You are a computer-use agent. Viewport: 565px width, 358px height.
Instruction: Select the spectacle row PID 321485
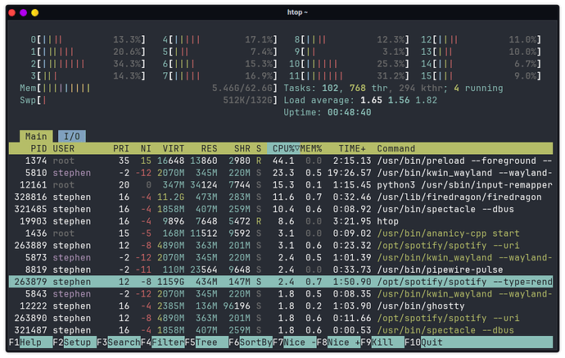(x=281, y=209)
